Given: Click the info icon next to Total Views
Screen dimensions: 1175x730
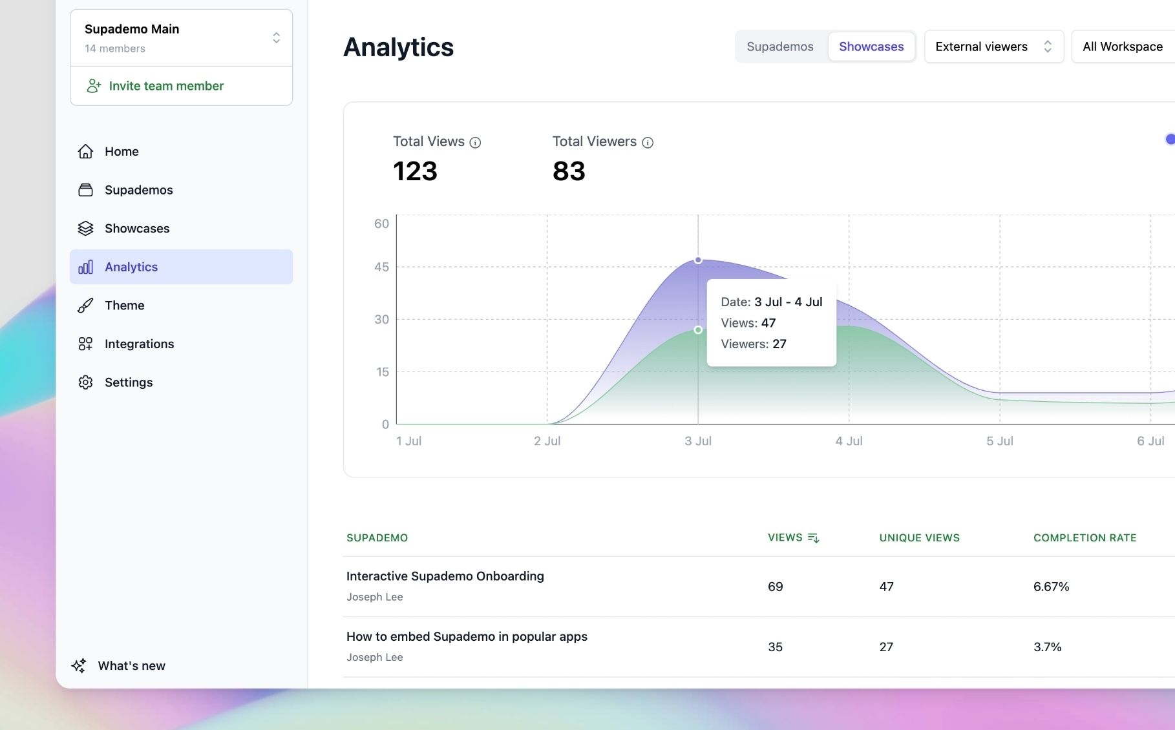Looking at the screenshot, I should point(475,143).
